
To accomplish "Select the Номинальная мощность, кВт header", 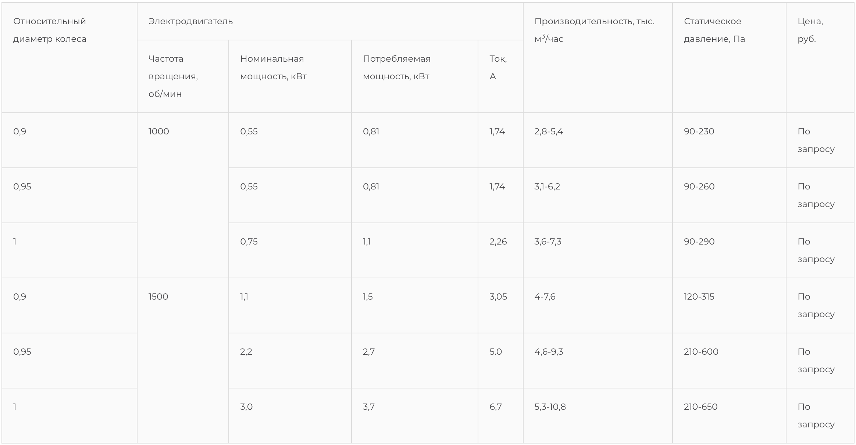I will [x=273, y=68].
